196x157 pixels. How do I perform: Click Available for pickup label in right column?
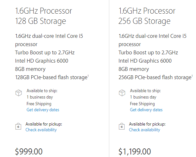147,124
